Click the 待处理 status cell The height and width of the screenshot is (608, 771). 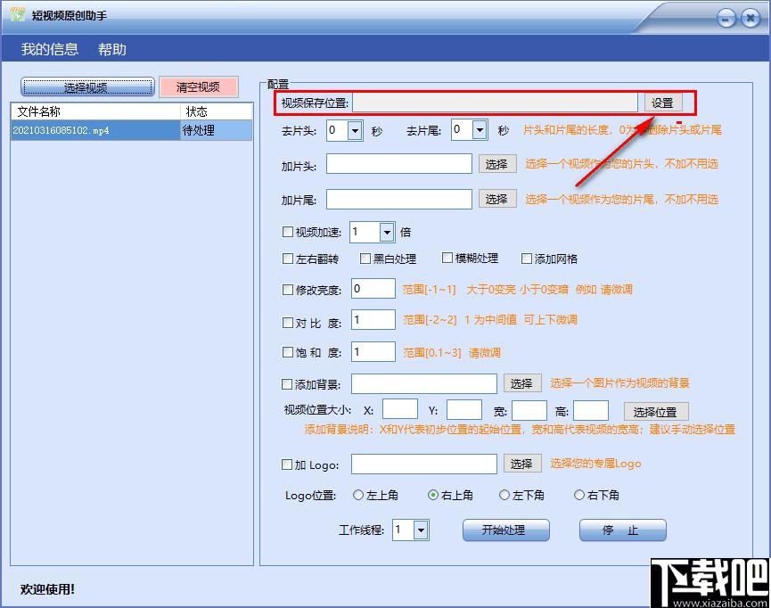217,130
